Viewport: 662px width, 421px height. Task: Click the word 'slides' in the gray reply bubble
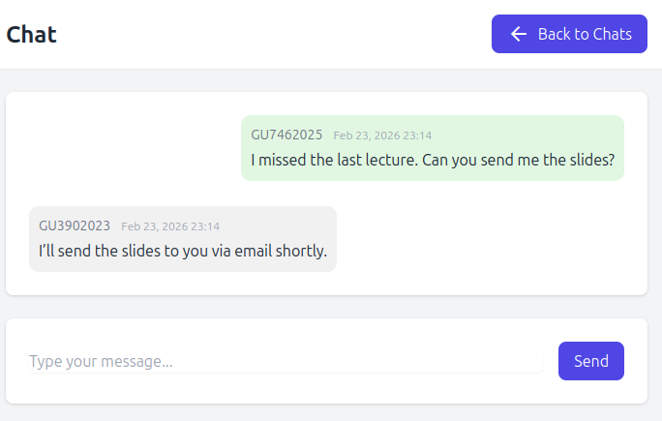(140, 252)
